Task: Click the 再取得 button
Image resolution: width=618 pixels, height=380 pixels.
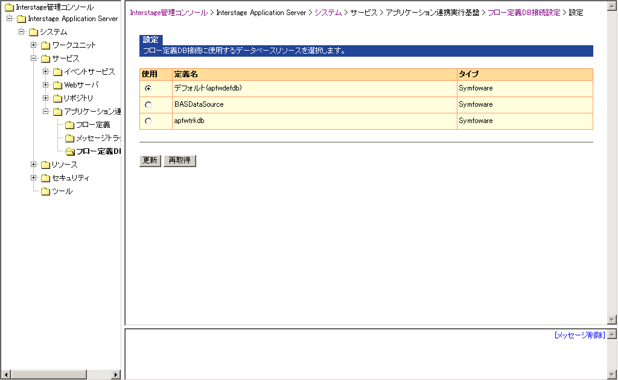Action: [180, 160]
